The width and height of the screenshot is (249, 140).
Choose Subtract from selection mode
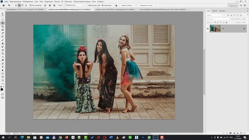pyautogui.click(x=23, y=5)
